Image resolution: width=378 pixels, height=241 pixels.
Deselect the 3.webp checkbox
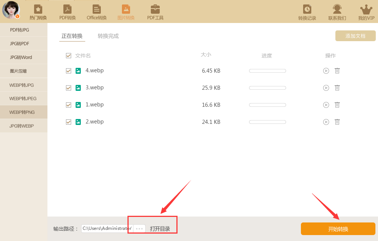[69, 88]
